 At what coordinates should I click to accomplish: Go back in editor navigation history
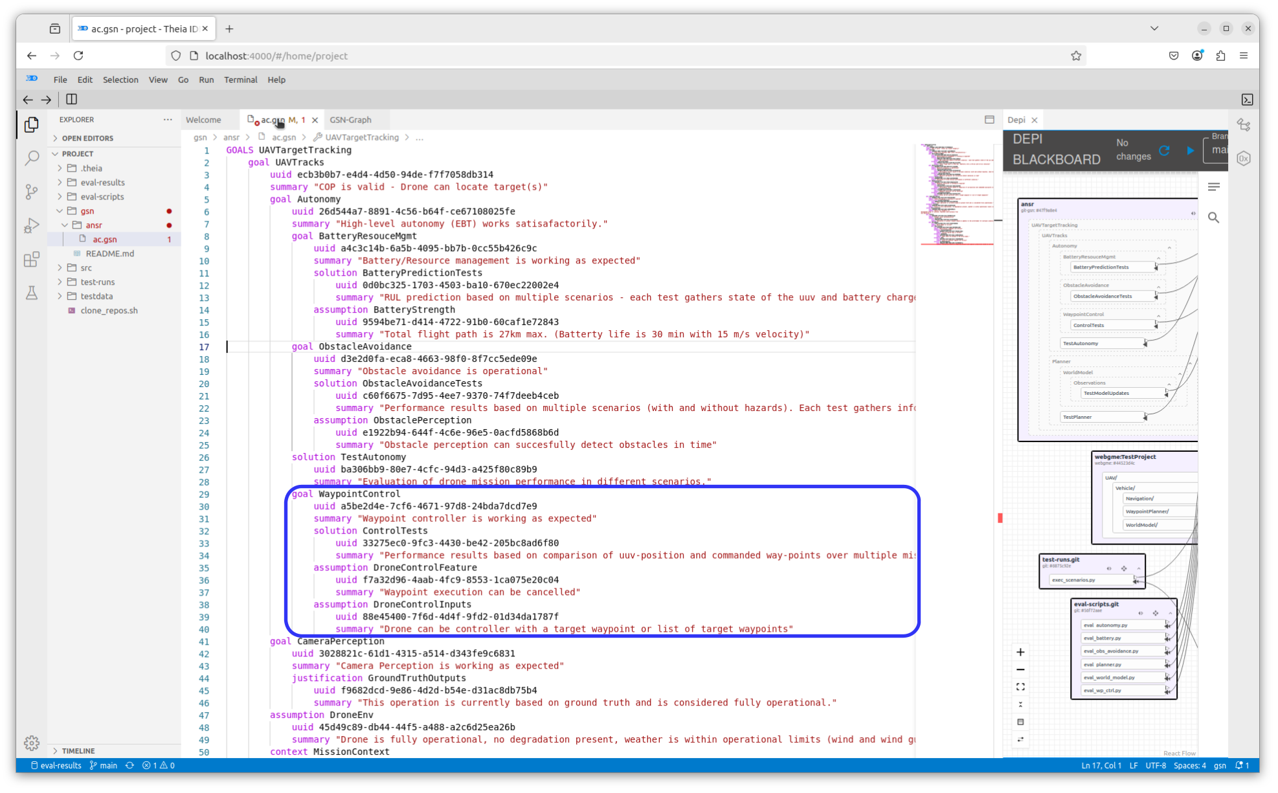click(28, 100)
